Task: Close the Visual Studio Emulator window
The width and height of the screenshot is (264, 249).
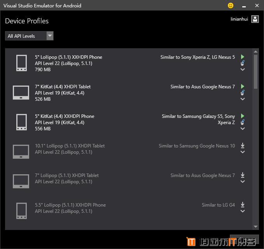Action: tap(257, 5)
